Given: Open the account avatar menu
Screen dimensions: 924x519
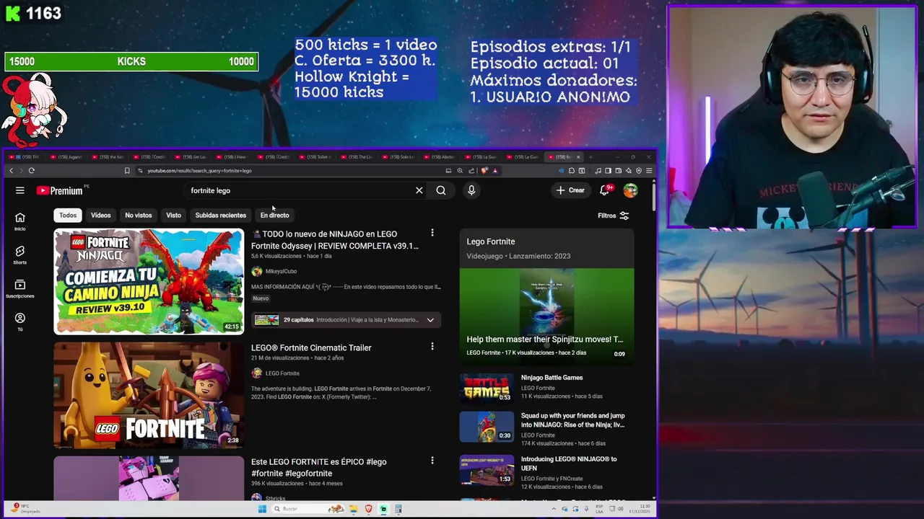Looking at the screenshot, I should [631, 190].
